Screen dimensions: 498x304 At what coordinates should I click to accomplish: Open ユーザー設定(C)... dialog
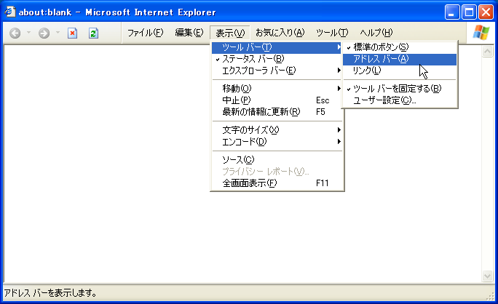coord(400,100)
